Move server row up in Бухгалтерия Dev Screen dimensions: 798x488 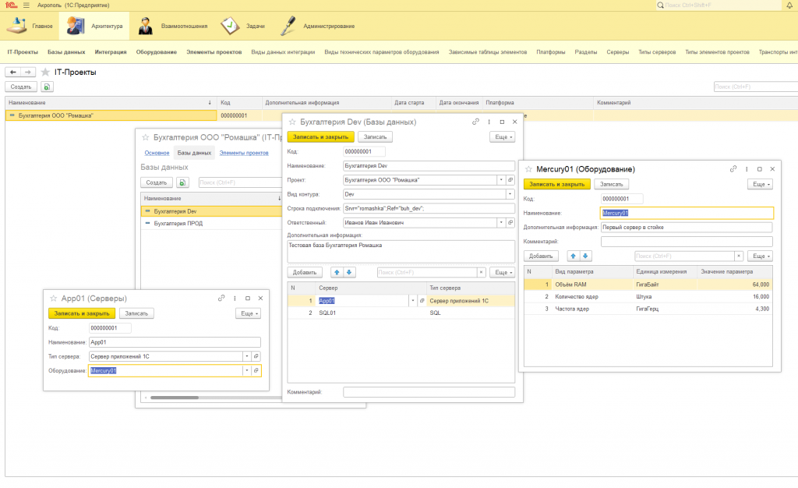pos(337,272)
